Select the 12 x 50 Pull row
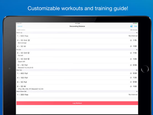This screenshot has width=153, height=115. pyautogui.click(x=77, y=66)
